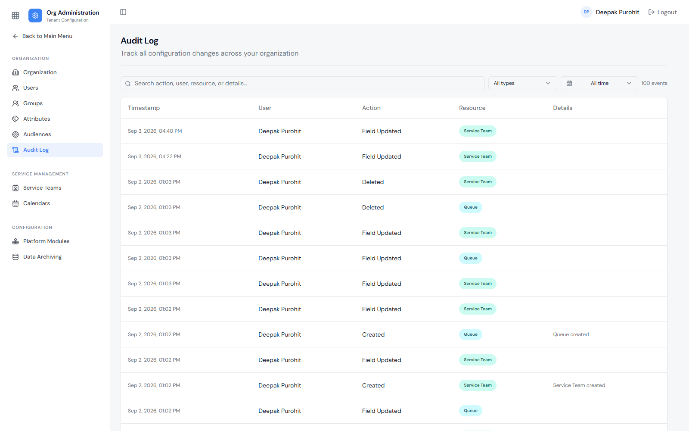
Task: Click the Logout arrow icon
Action: tap(652, 12)
